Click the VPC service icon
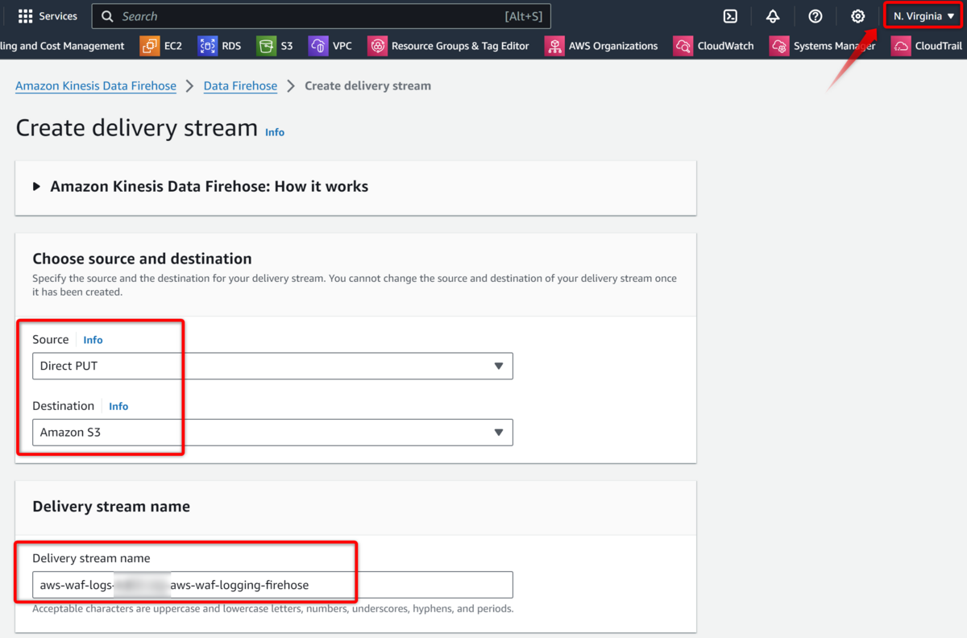 (318, 46)
